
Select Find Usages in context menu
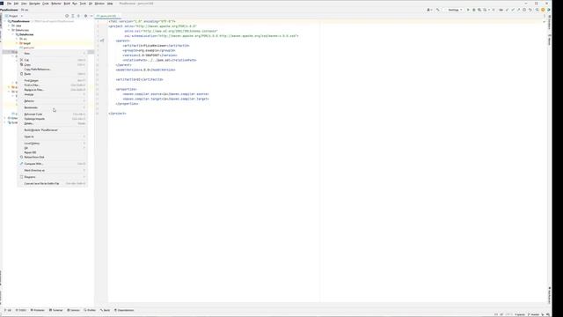(53, 80)
